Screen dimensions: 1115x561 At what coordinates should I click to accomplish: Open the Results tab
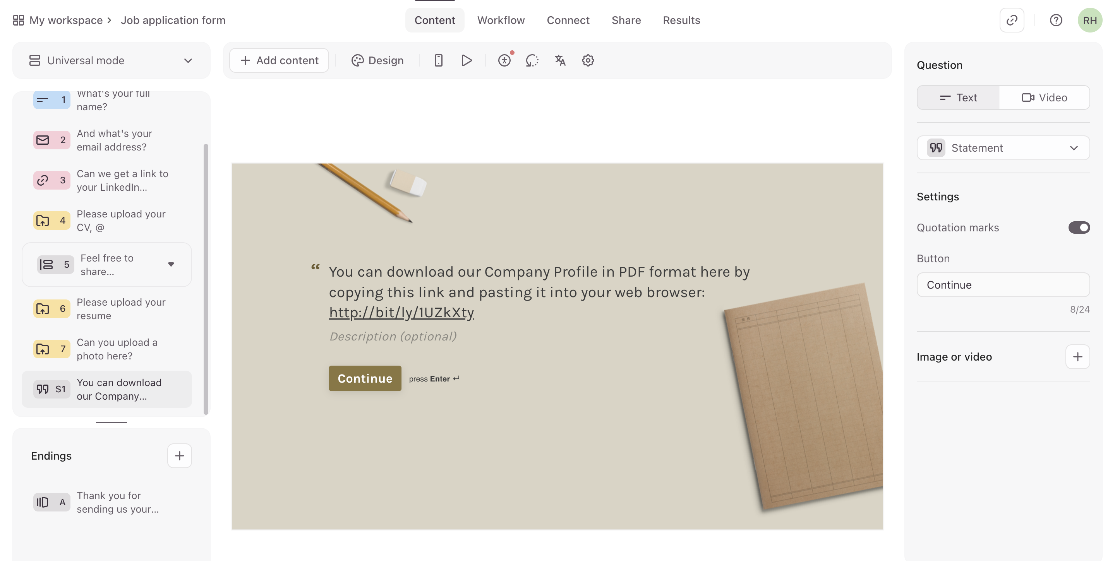pos(681,21)
